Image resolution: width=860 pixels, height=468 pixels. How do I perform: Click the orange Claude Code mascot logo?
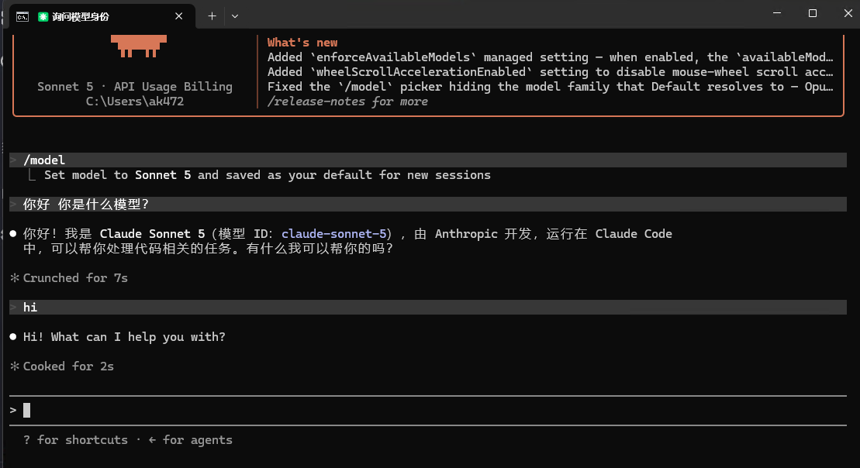click(x=139, y=46)
